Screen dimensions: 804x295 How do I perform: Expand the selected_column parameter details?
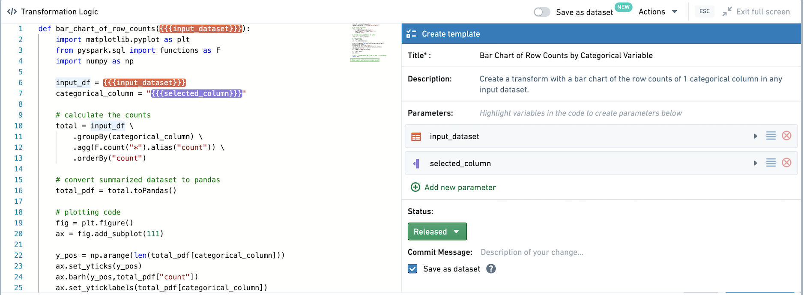tap(756, 163)
